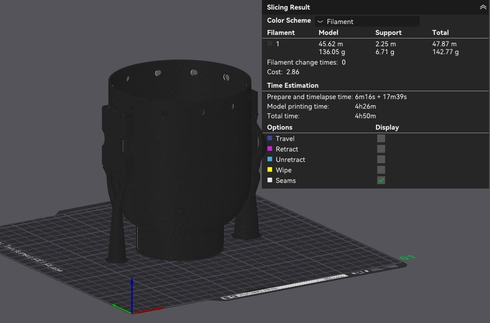Click the support weight 6.71 g

pyautogui.click(x=385, y=52)
